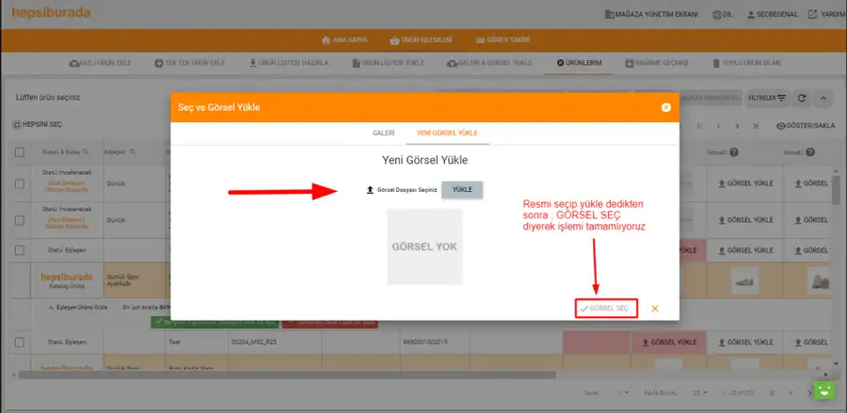Cancel with the orange X in the dialog footer
Viewport: 847px width, 413px height.
click(655, 309)
